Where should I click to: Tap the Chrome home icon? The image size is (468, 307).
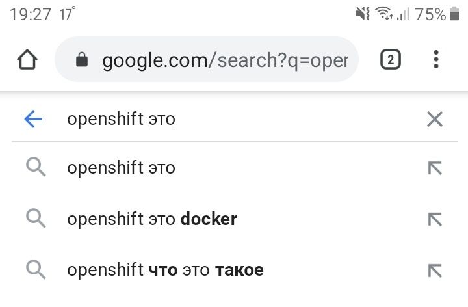point(27,59)
